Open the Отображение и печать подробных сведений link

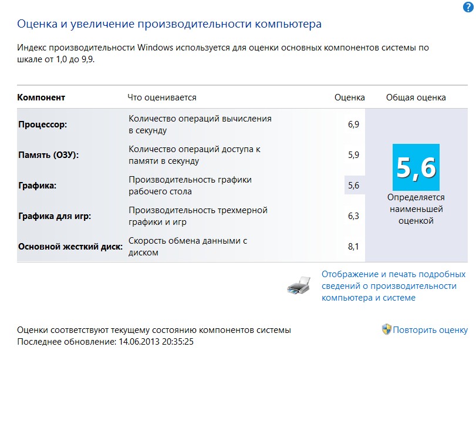coord(393,286)
